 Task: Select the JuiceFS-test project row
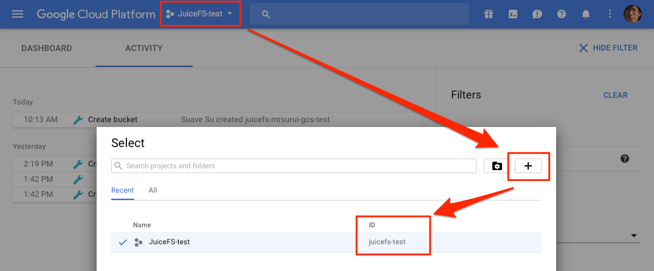(243, 242)
